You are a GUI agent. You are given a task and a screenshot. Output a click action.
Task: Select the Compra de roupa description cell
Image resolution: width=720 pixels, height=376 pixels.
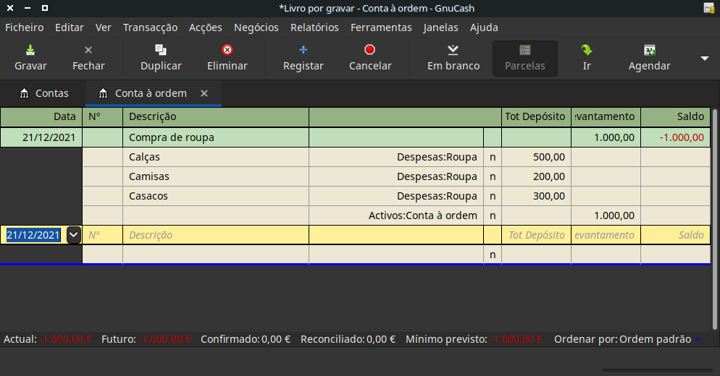click(216, 137)
